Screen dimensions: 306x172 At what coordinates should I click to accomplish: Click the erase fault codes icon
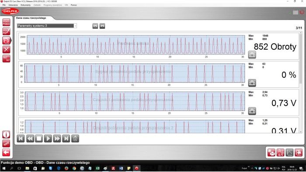coord(6,31)
